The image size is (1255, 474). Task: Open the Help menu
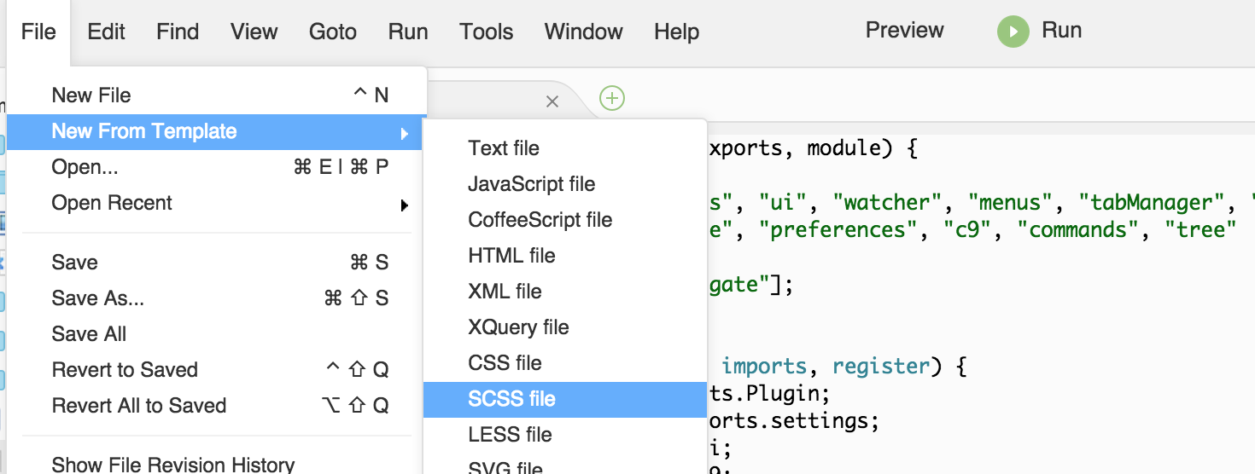[x=677, y=32]
